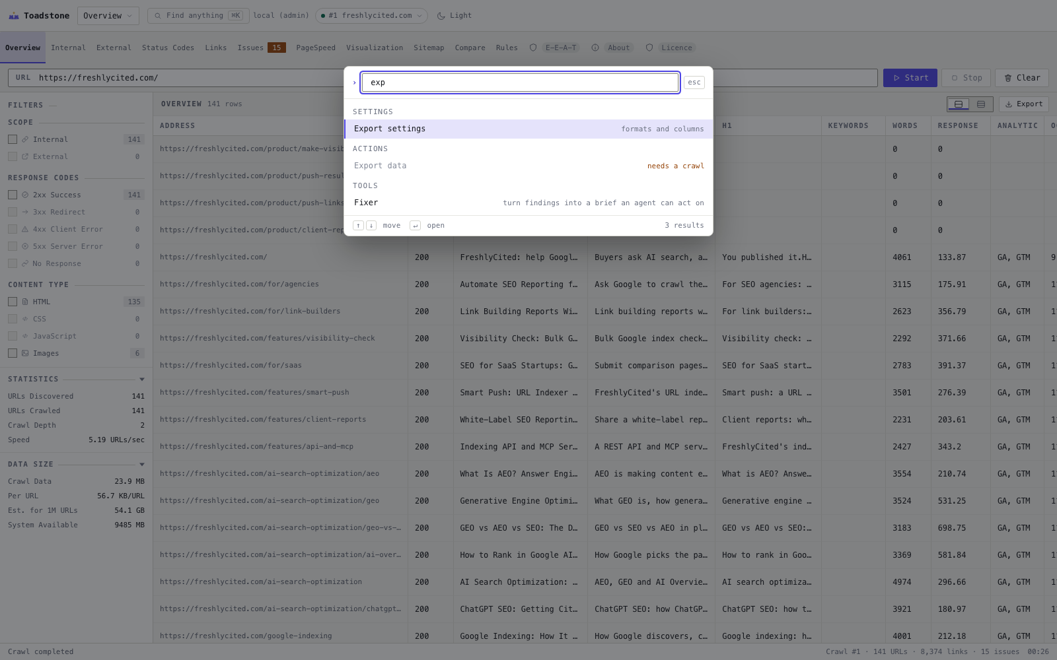Click the Images picture icon in filters
Viewport: 1057px width, 660px height.
tap(25, 353)
